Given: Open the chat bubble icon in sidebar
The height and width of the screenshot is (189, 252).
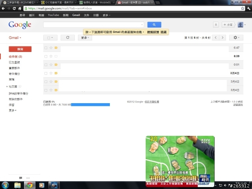Looking at the screenshot, I should point(20,178).
